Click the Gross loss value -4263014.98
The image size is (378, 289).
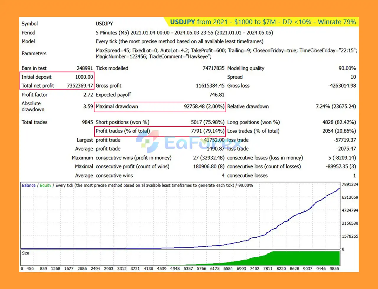(342, 86)
